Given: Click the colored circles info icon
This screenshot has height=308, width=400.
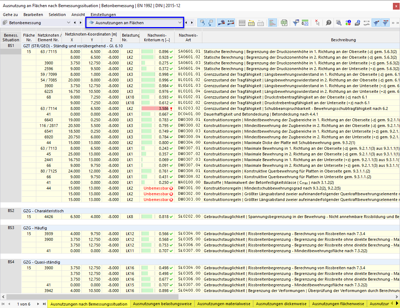Looking at the screenshot, I should click(x=348, y=23).
